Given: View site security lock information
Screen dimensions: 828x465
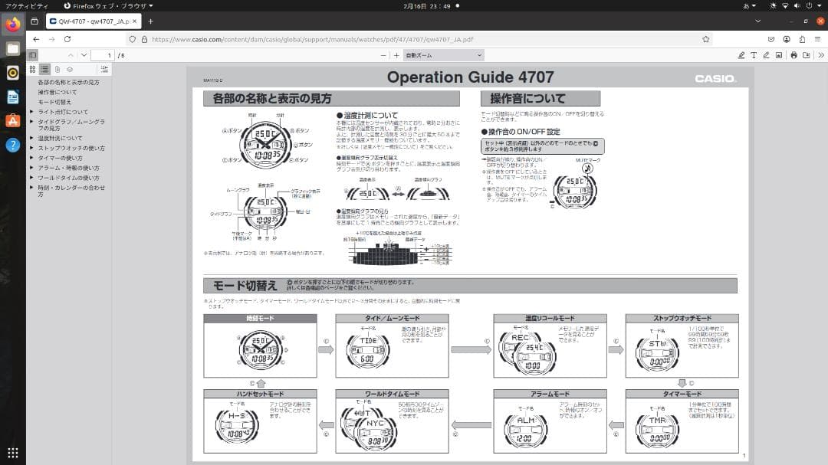Looking at the screenshot, I should (x=144, y=39).
